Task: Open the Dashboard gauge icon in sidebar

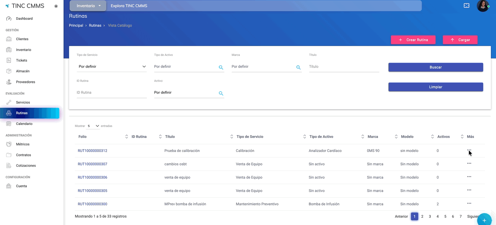Action: point(9,19)
